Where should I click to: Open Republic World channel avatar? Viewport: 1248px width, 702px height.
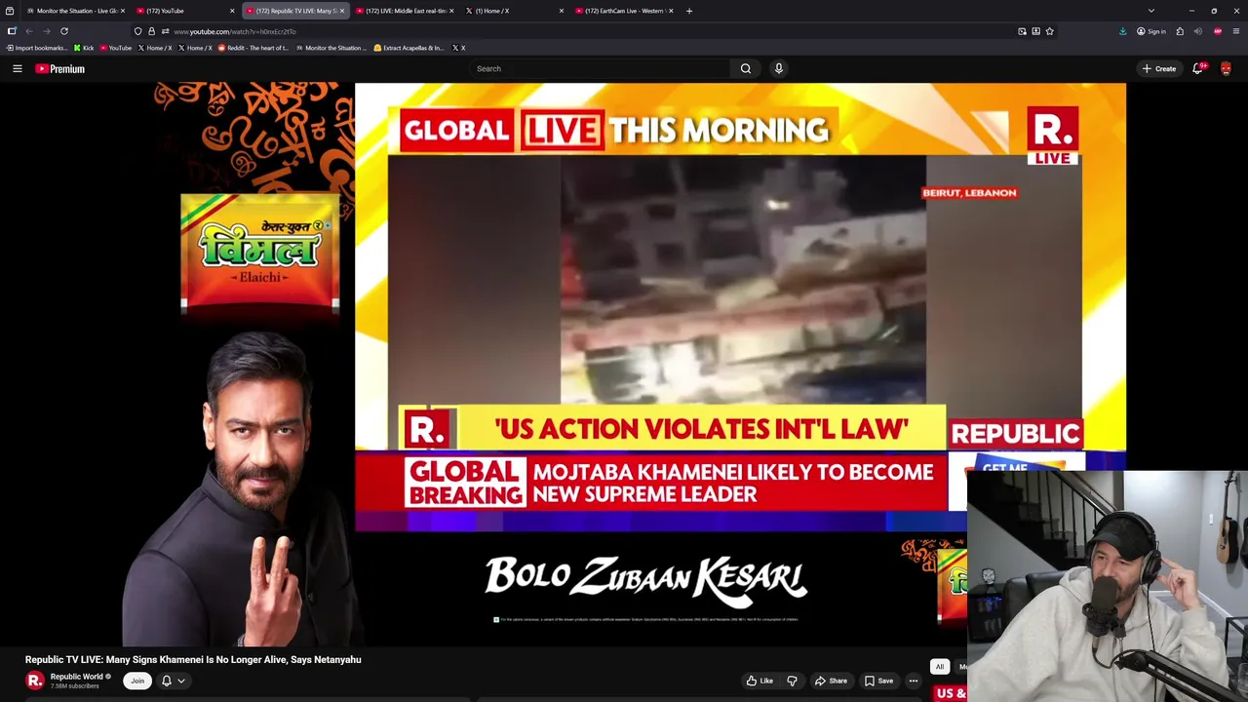[x=35, y=681]
